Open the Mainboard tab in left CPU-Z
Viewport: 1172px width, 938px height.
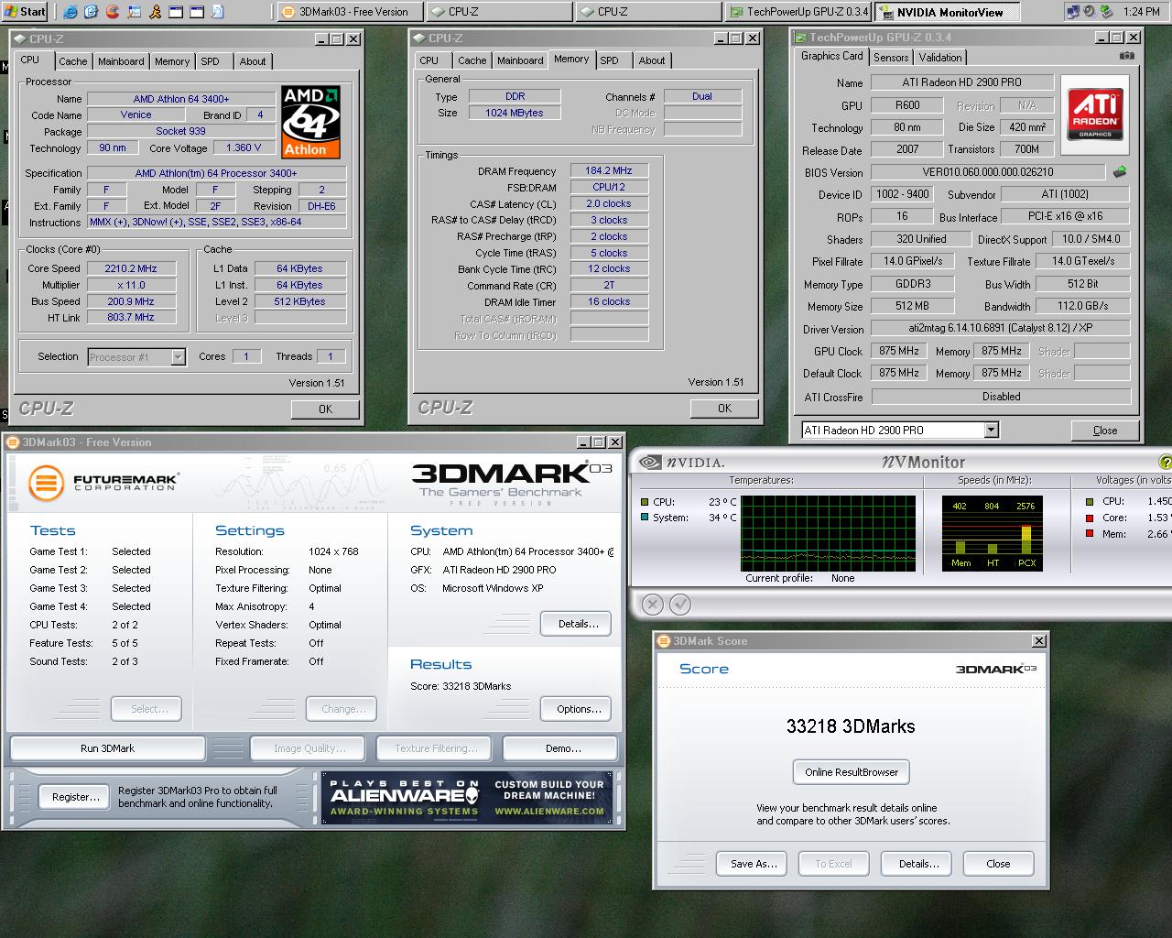click(x=121, y=61)
